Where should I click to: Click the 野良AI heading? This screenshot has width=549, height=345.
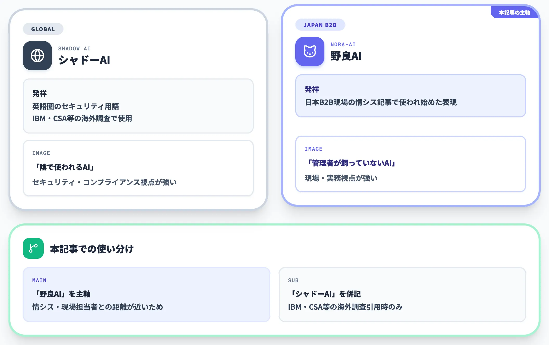click(x=346, y=56)
